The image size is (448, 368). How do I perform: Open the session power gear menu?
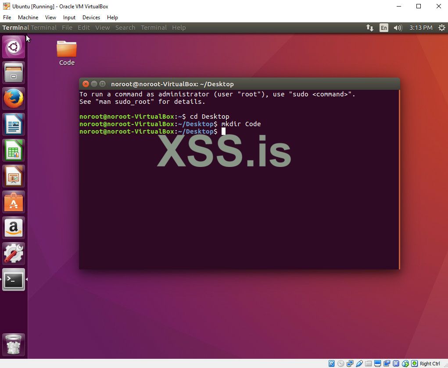coord(442,28)
